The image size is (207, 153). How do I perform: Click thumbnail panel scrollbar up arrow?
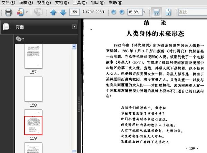75,46
